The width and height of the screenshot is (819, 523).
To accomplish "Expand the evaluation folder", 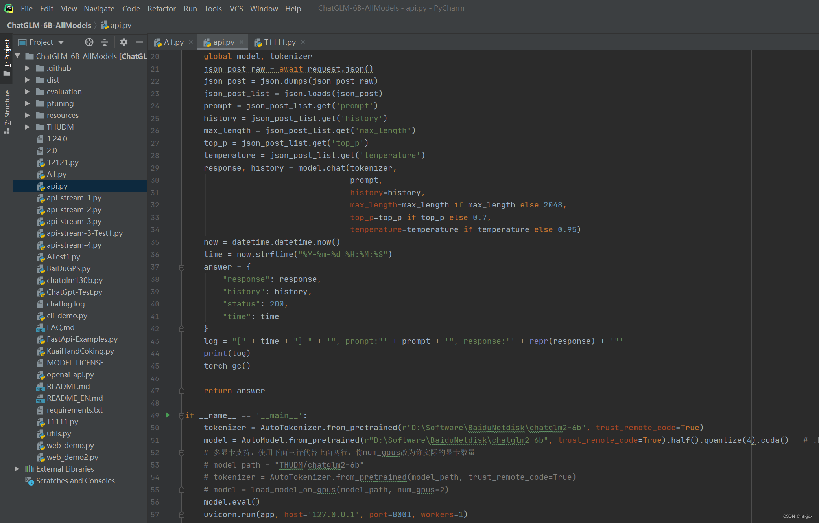I will pos(27,92).
